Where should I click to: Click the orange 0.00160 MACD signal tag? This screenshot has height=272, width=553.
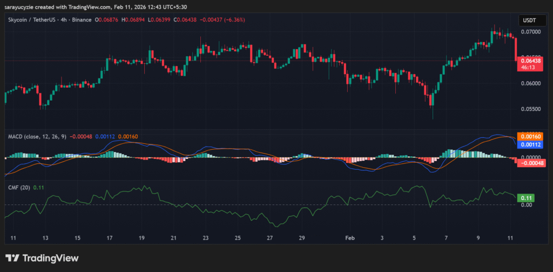(x=529, y=136)
